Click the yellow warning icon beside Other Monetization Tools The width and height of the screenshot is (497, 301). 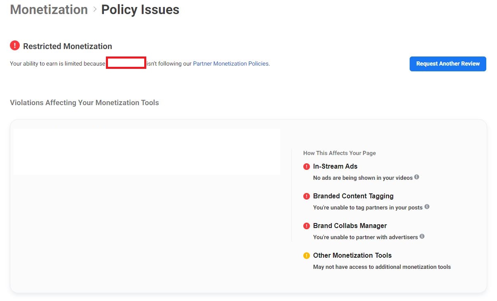pyautogui.click(x=307, y=256)
